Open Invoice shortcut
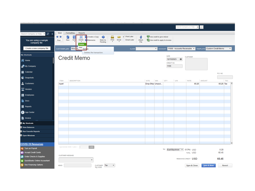Screen dimensions: 255x191 26,118
